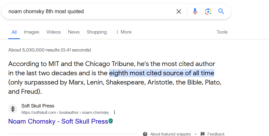Open Google Lens image search icon
The height and width of the screenshot is (136, 269).
coord(208,11)
